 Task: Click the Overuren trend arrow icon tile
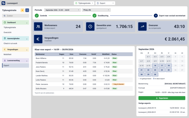pyautogui.click(x=142, y=26)
